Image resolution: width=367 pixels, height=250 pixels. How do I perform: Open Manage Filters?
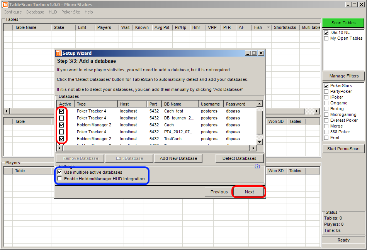(x=343, y=76)
